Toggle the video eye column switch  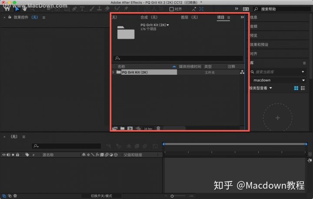pos(4,155)
